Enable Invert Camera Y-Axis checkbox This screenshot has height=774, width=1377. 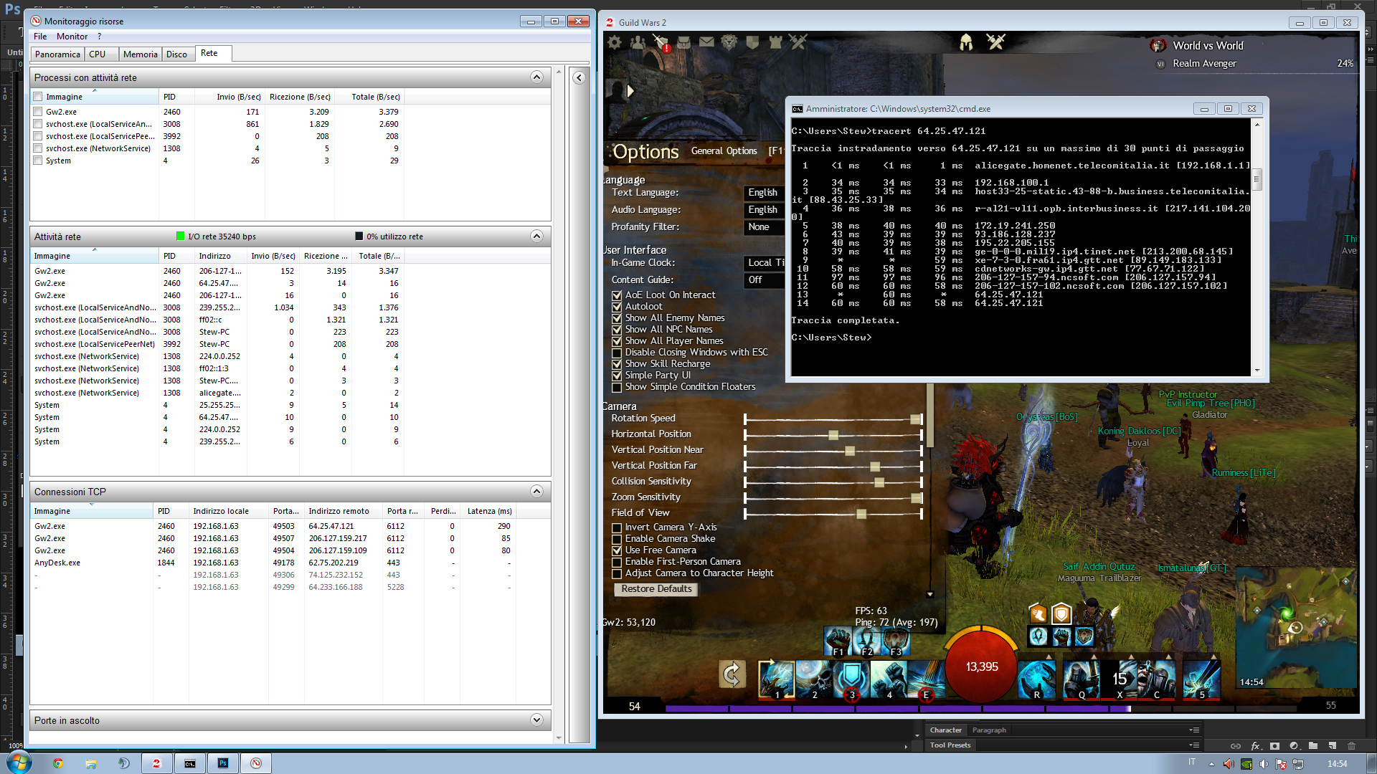click(x=617, y=527)
